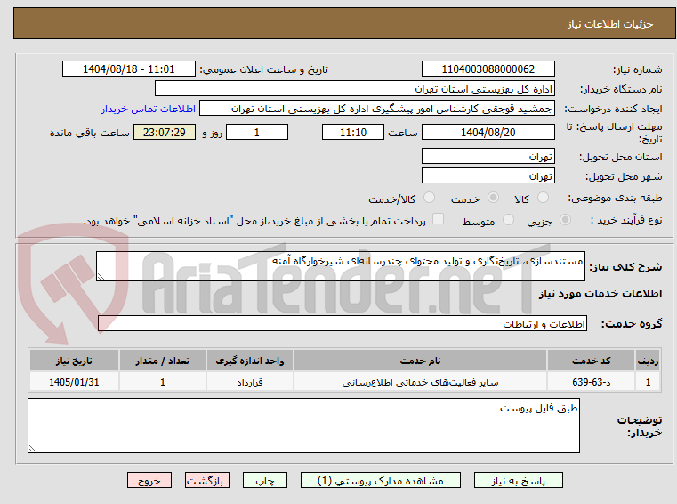Click the date cell 1405/01/31
677x504 pixels.
74,382
